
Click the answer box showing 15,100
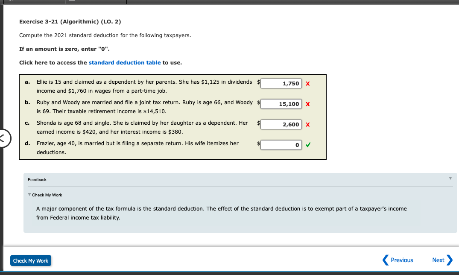pyautogui.click(x=281, y=104)
